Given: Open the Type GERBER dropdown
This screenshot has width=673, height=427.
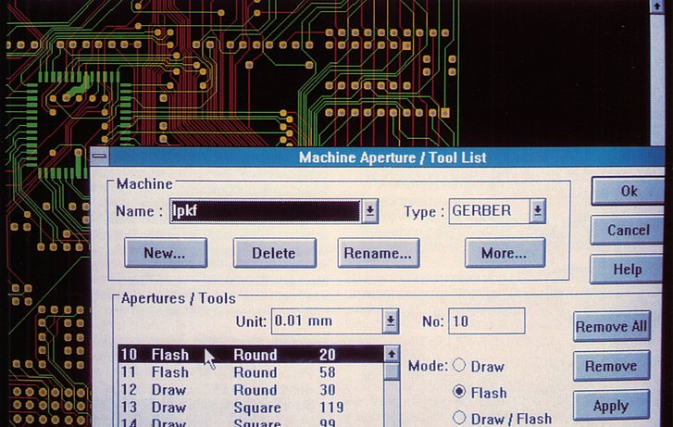Looking at the screenshot, I should click(537, 211).
